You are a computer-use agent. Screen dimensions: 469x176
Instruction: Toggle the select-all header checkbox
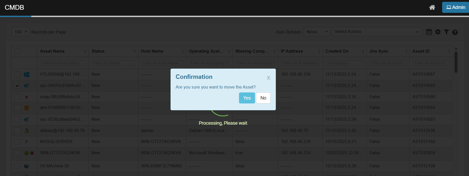17,51
